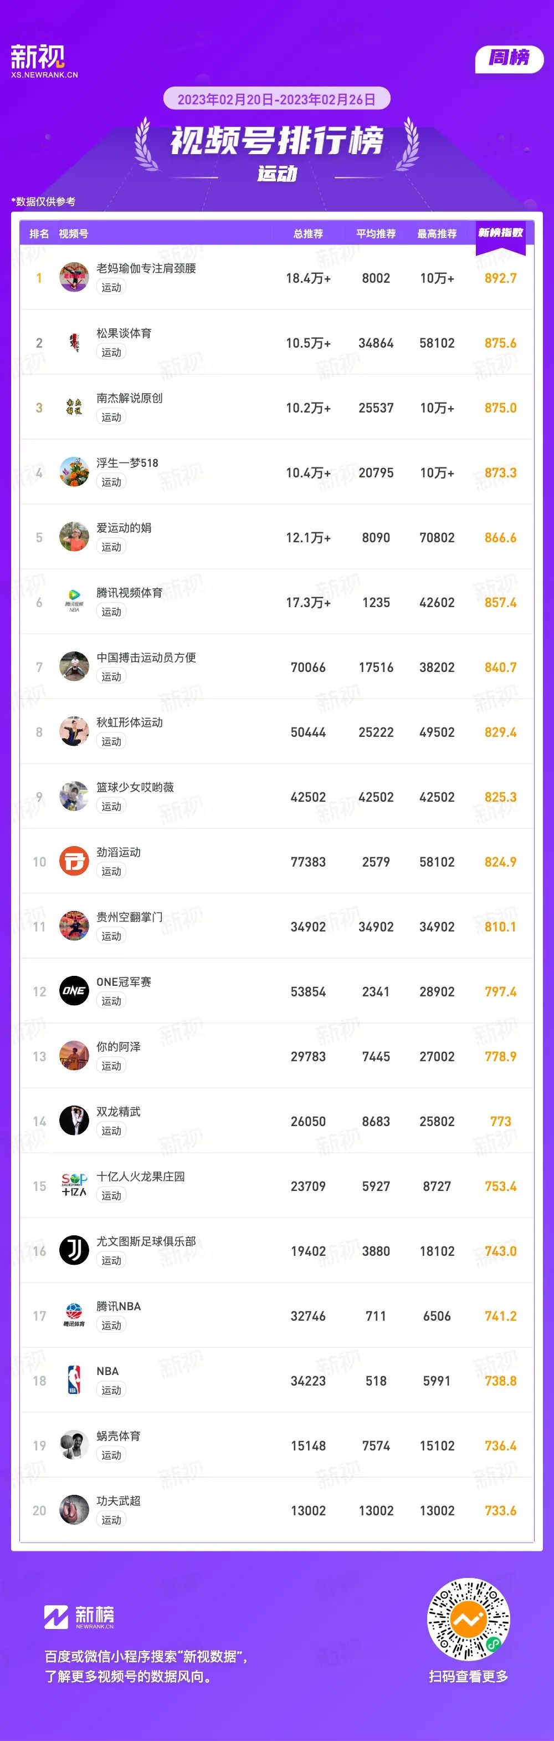Click the 劲滔运动 orange logo icon
This screenshot has height=1741, width=554.
click(x=74, y=862)
